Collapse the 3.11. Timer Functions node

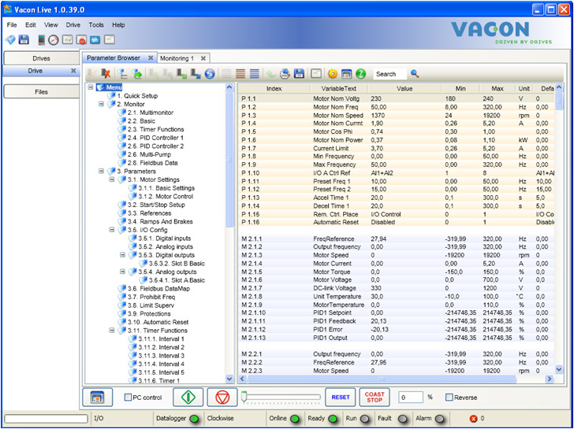click(x=112, y=331)
